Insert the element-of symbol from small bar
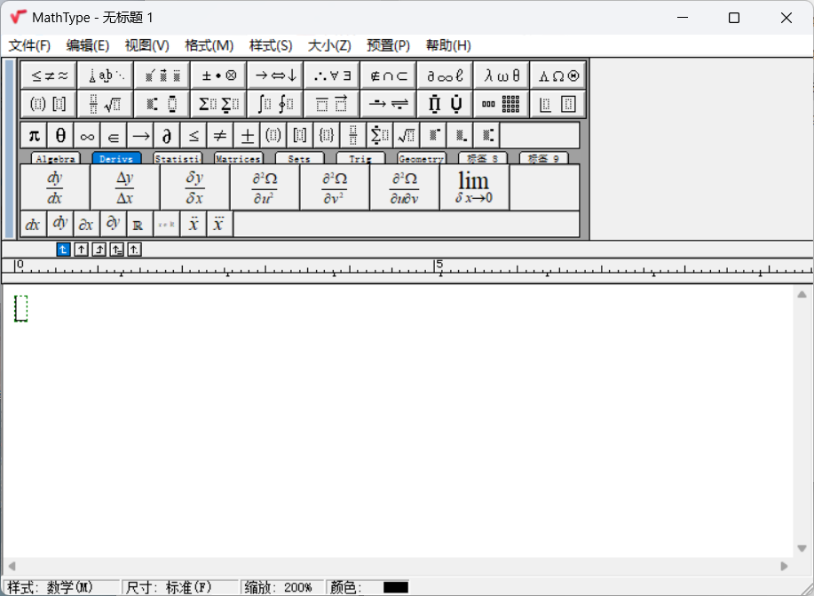 114,136
